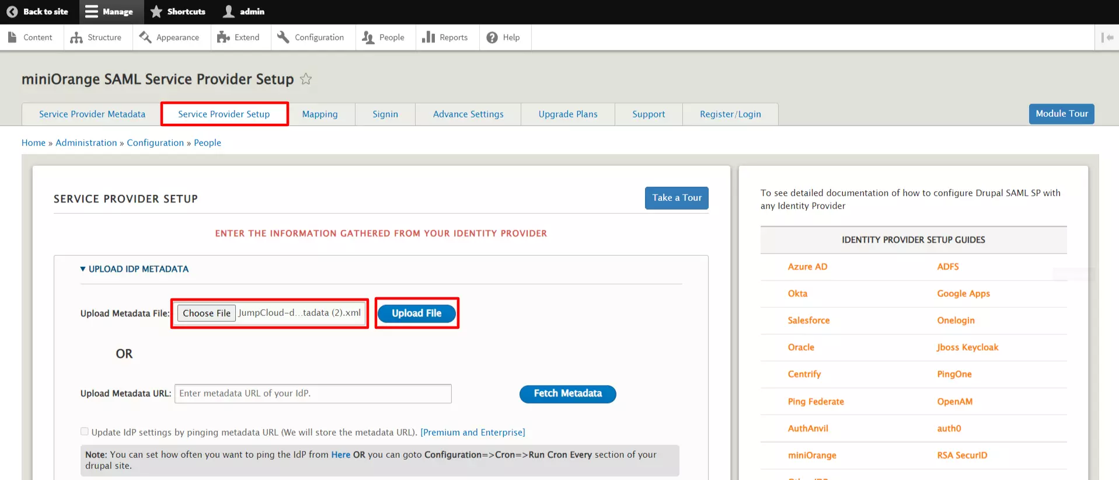Viewport: 1119px width, 480px height.
Task: Open the Configuration breadcrumb link
Action: tap(155, 143)
